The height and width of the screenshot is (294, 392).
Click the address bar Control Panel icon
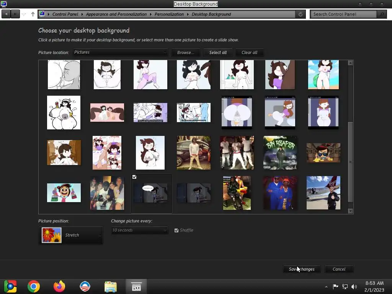click(x=42, y=14)
